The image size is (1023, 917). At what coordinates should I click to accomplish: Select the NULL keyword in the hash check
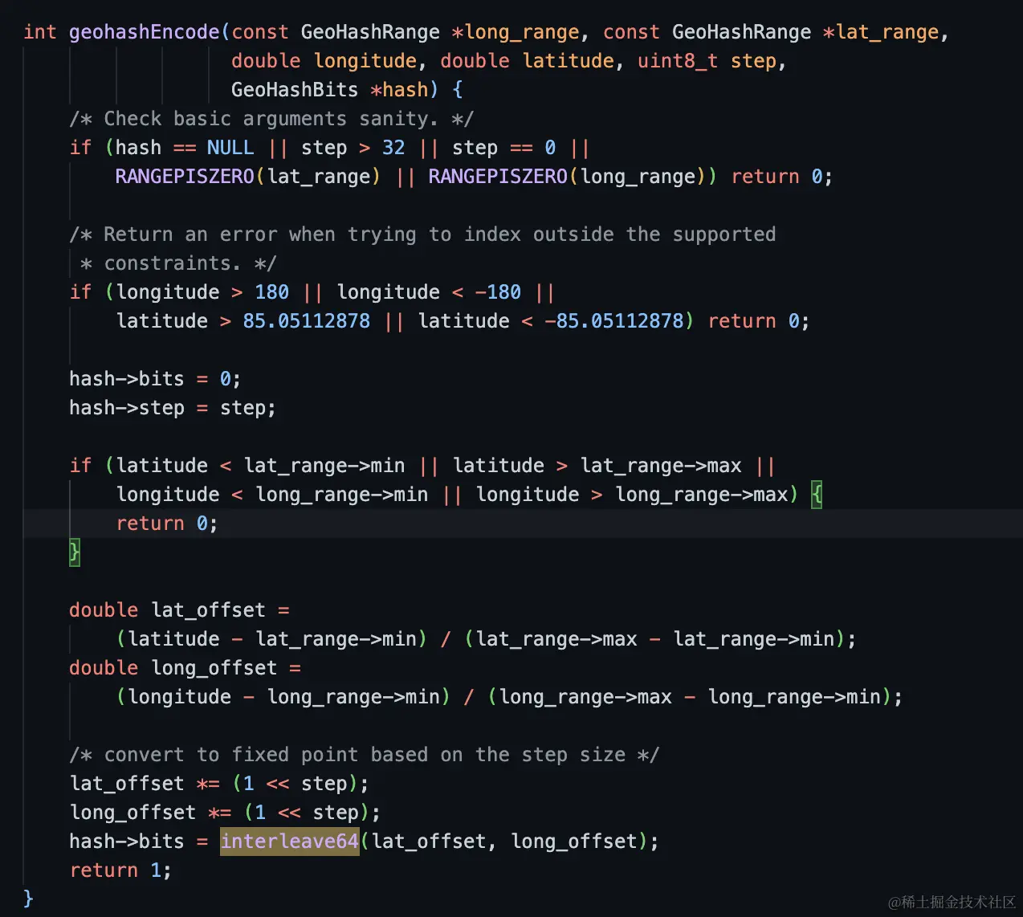tap(230, 147)
